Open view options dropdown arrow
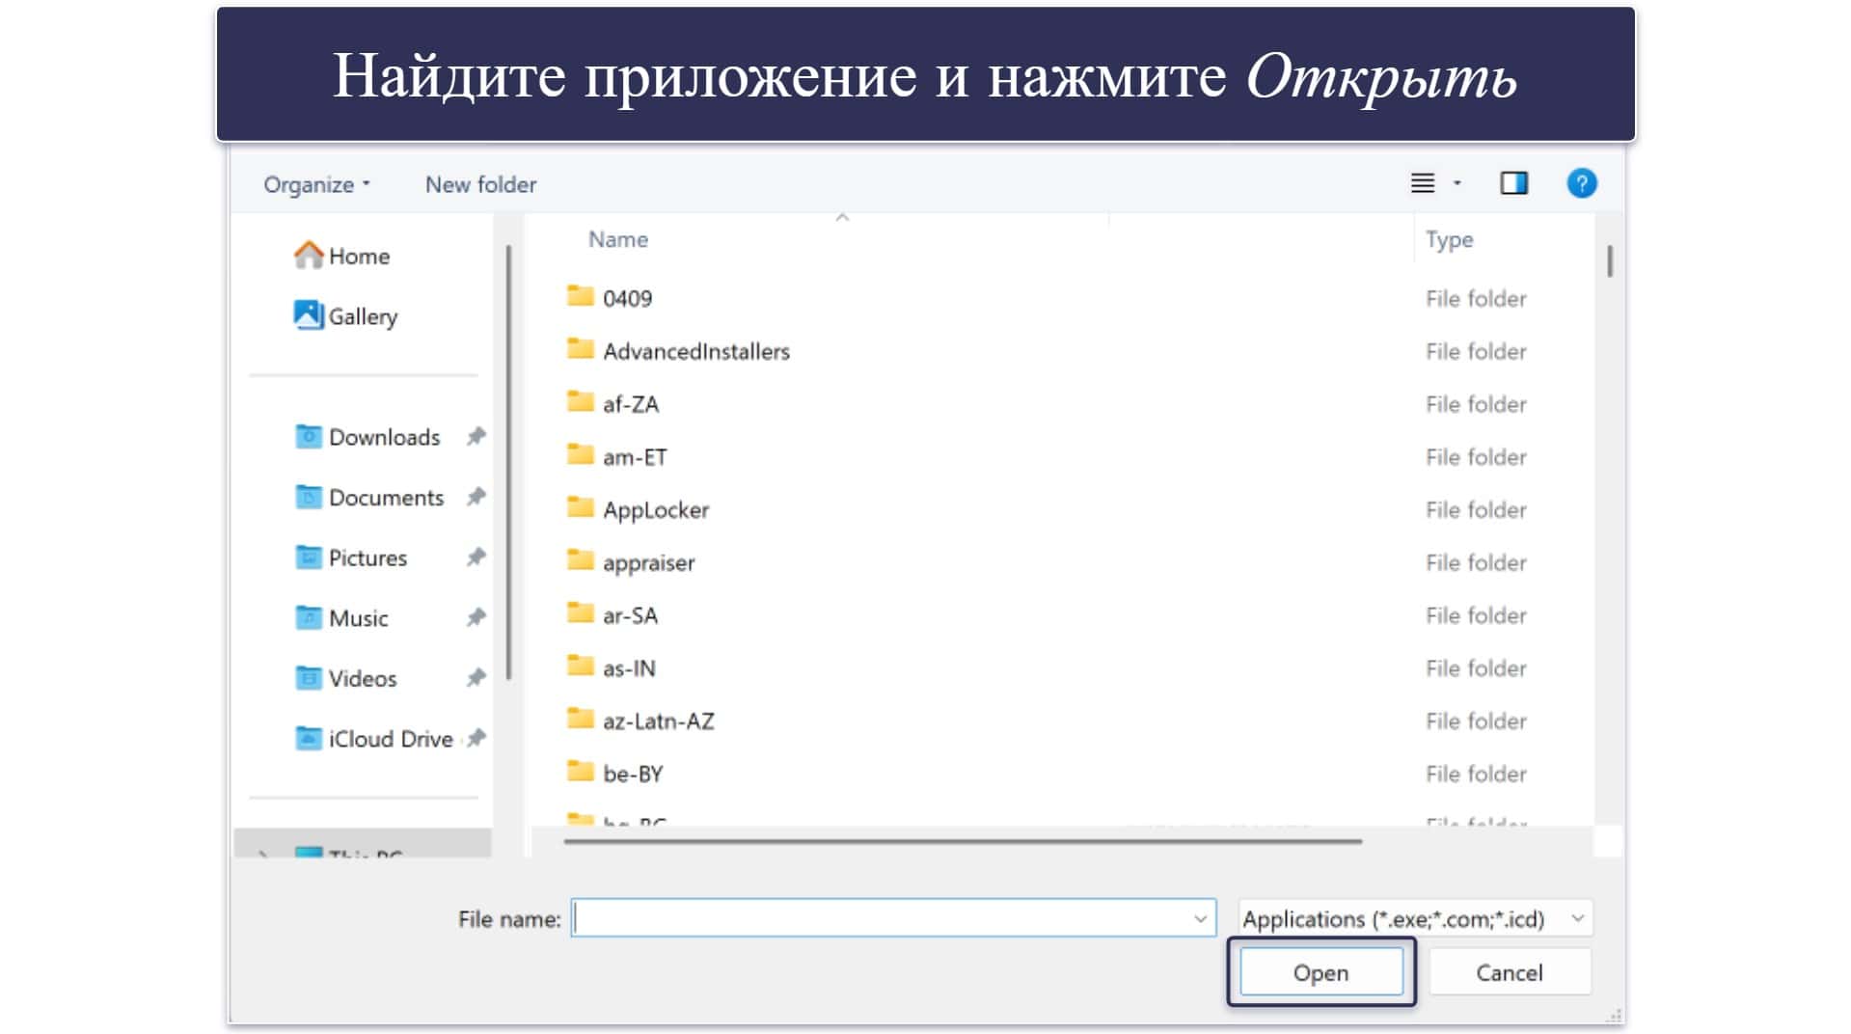The height and width of the screenshot is (1034, 1851). tap(1457, 183)
